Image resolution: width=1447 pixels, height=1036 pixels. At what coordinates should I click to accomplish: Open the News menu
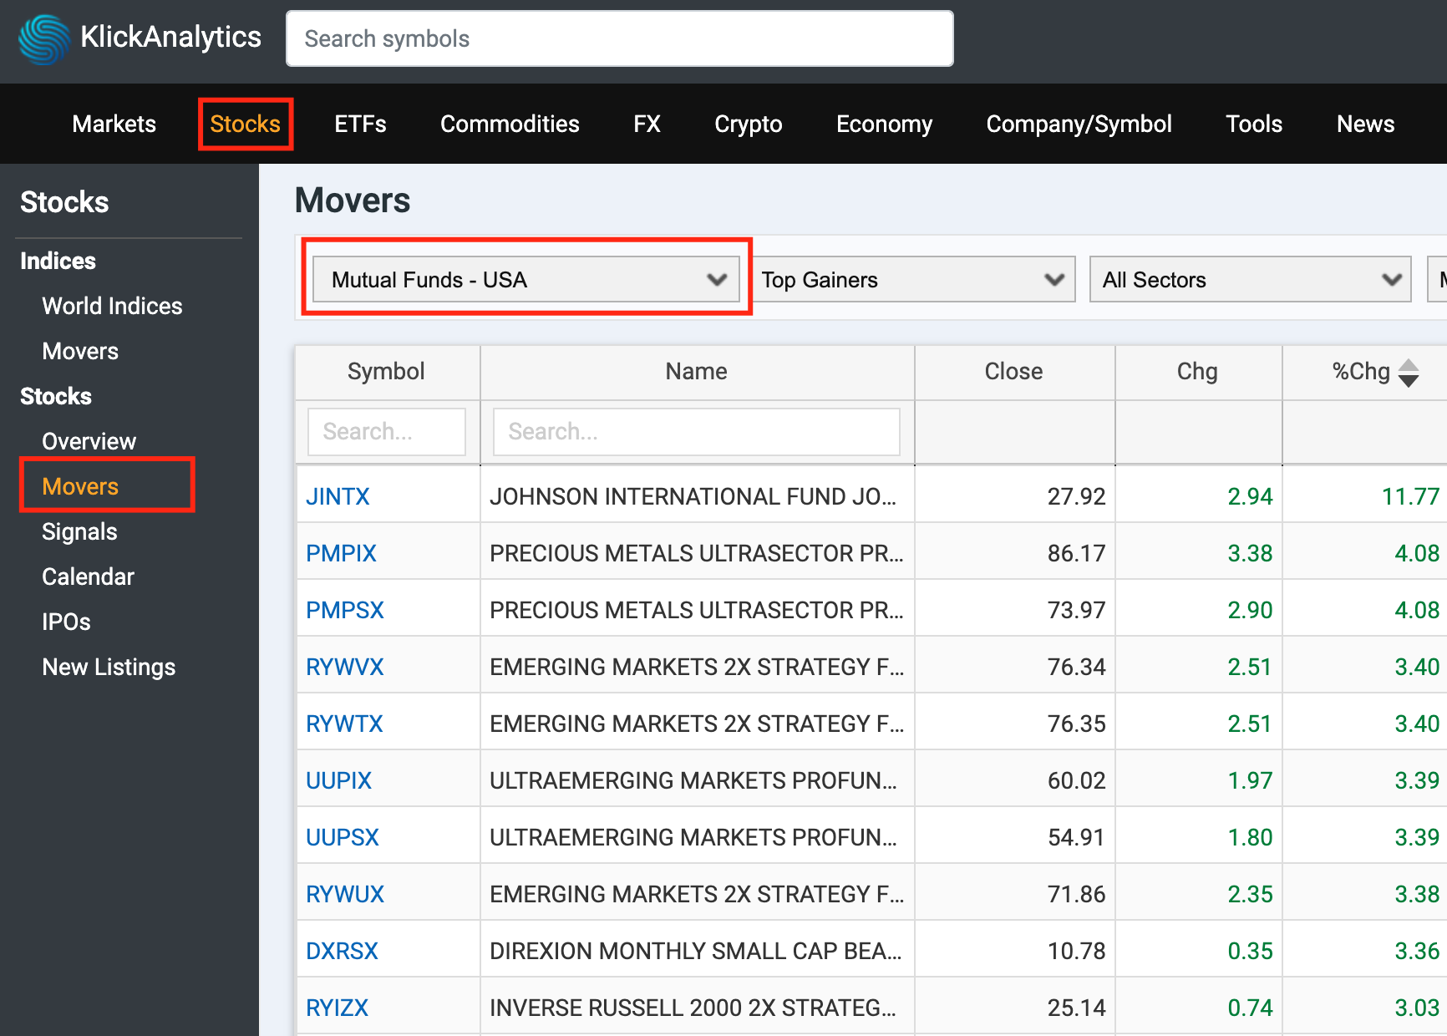[1365, 124]
